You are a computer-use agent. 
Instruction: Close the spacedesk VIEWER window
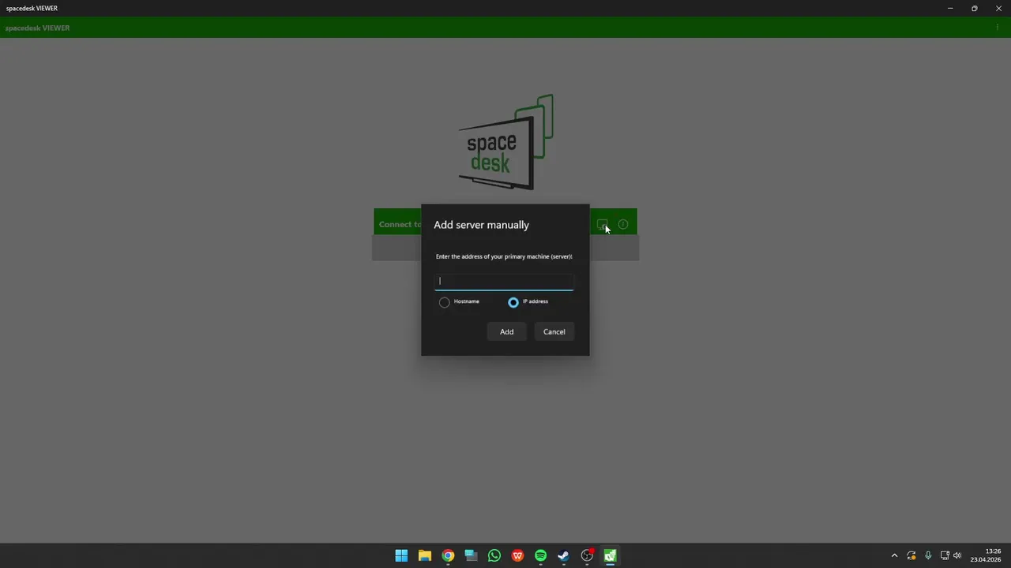[x=998, y=8]
